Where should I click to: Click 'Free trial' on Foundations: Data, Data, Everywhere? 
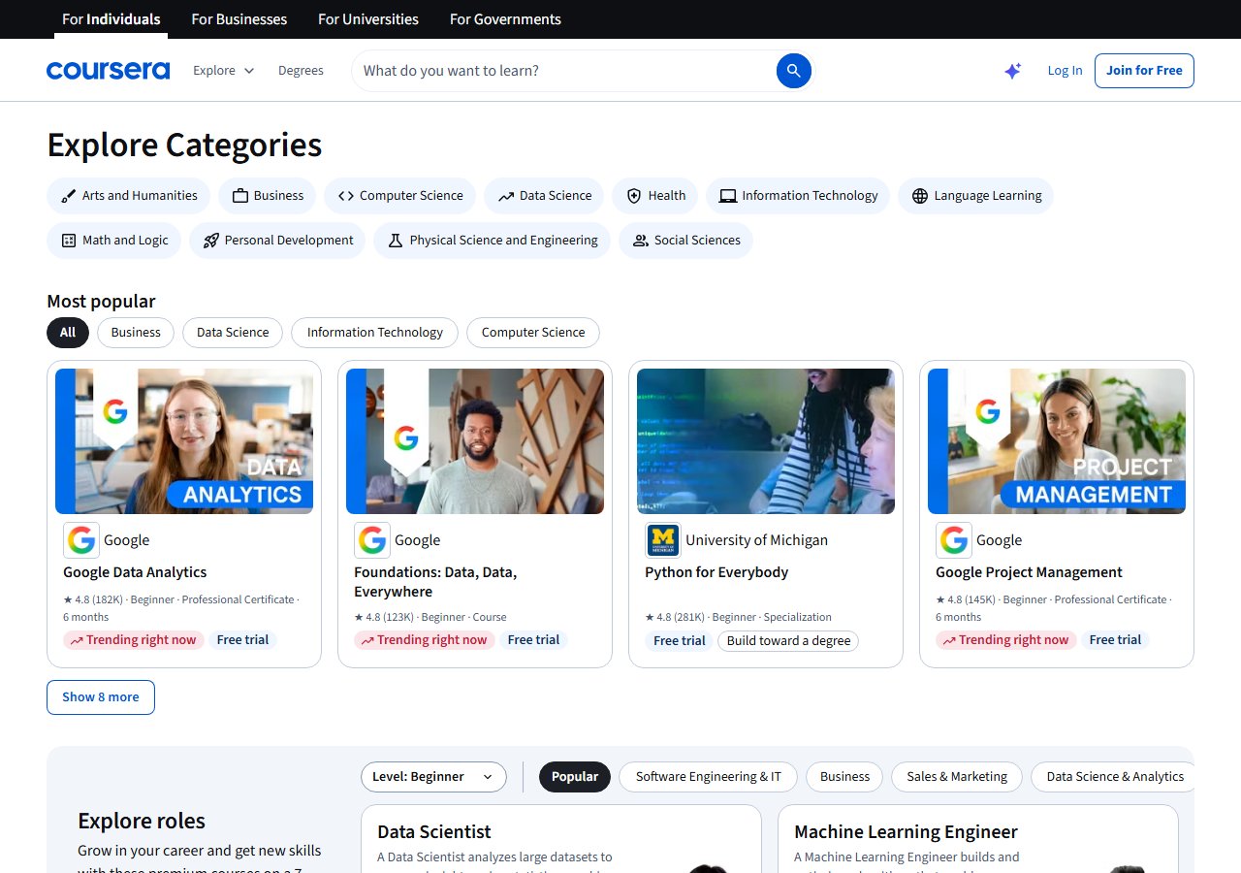533,640
